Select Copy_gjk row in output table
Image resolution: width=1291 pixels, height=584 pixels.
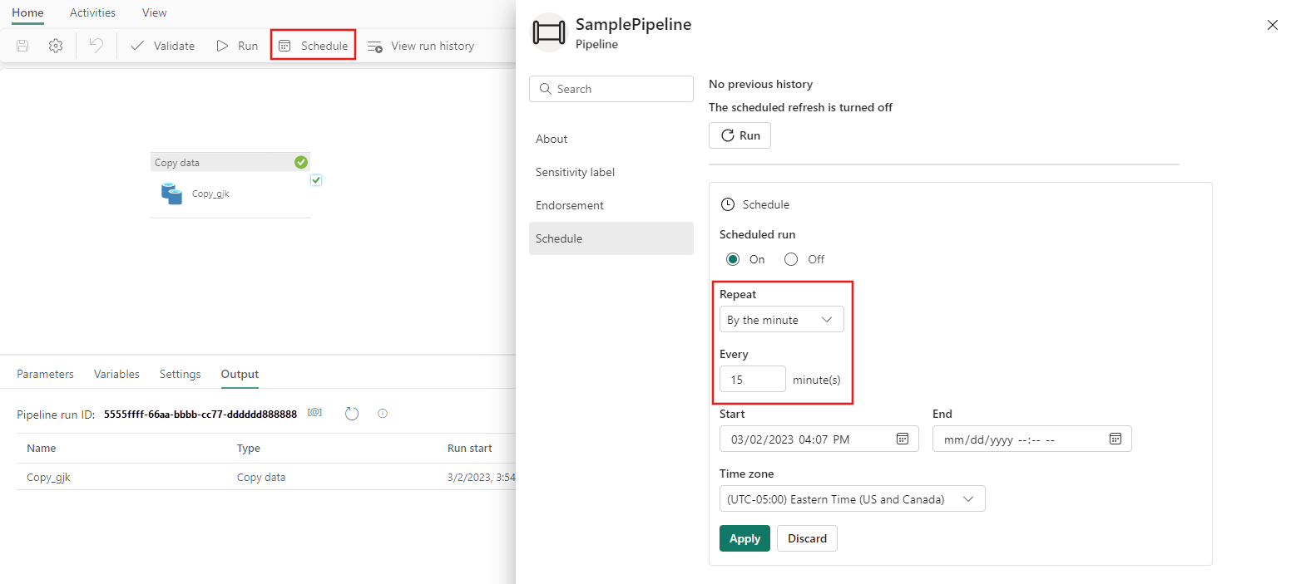266,477
